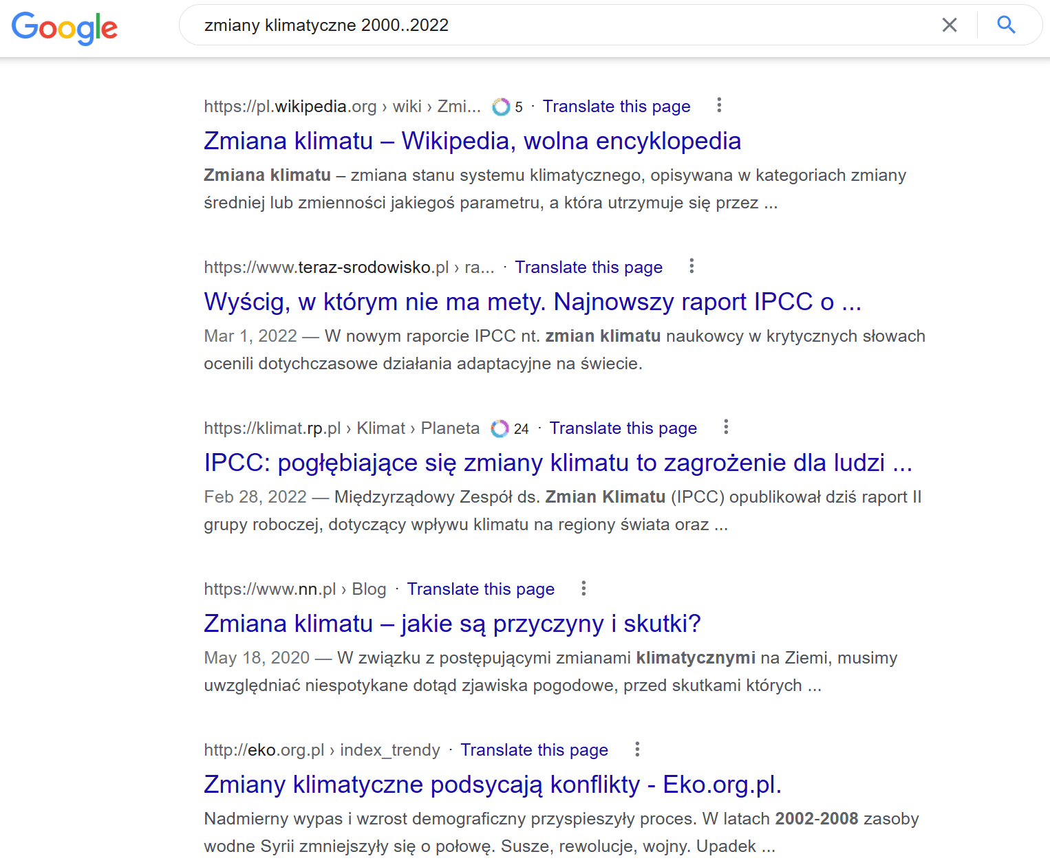Click badge count '5' beside Wikipedia URL
This screenshot has width=1050, height=865.
(x=519, y=107)
